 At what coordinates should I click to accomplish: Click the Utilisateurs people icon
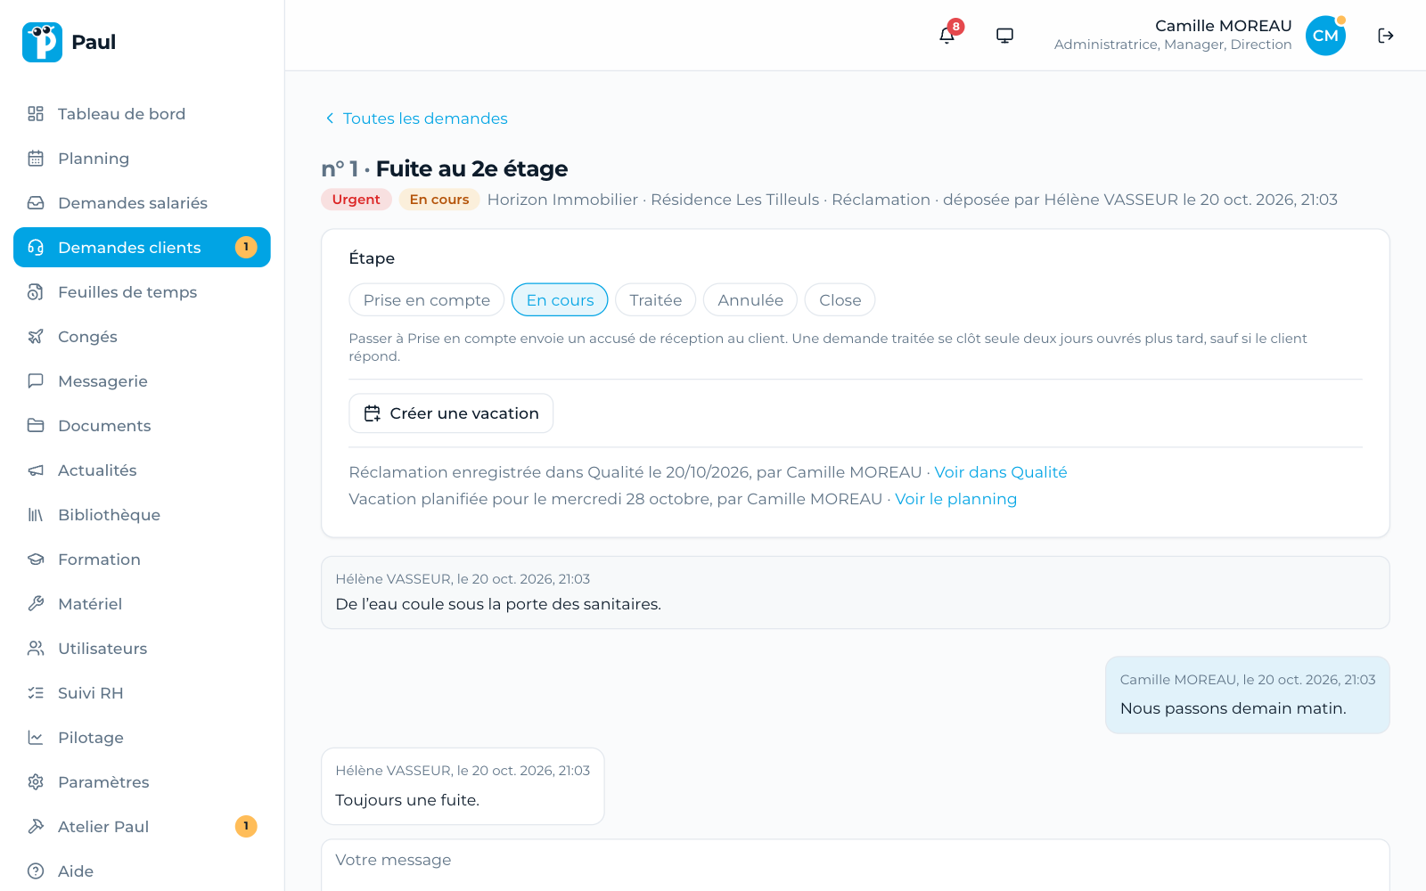36,649
